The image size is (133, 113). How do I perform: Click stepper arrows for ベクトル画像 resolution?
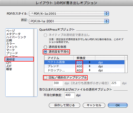[x=89, y=62]
